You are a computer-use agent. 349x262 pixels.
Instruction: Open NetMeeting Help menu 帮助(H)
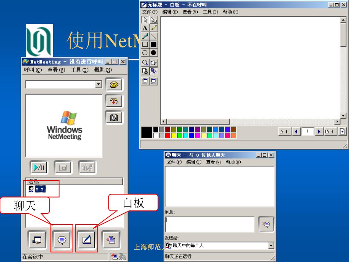click(103, 70)
